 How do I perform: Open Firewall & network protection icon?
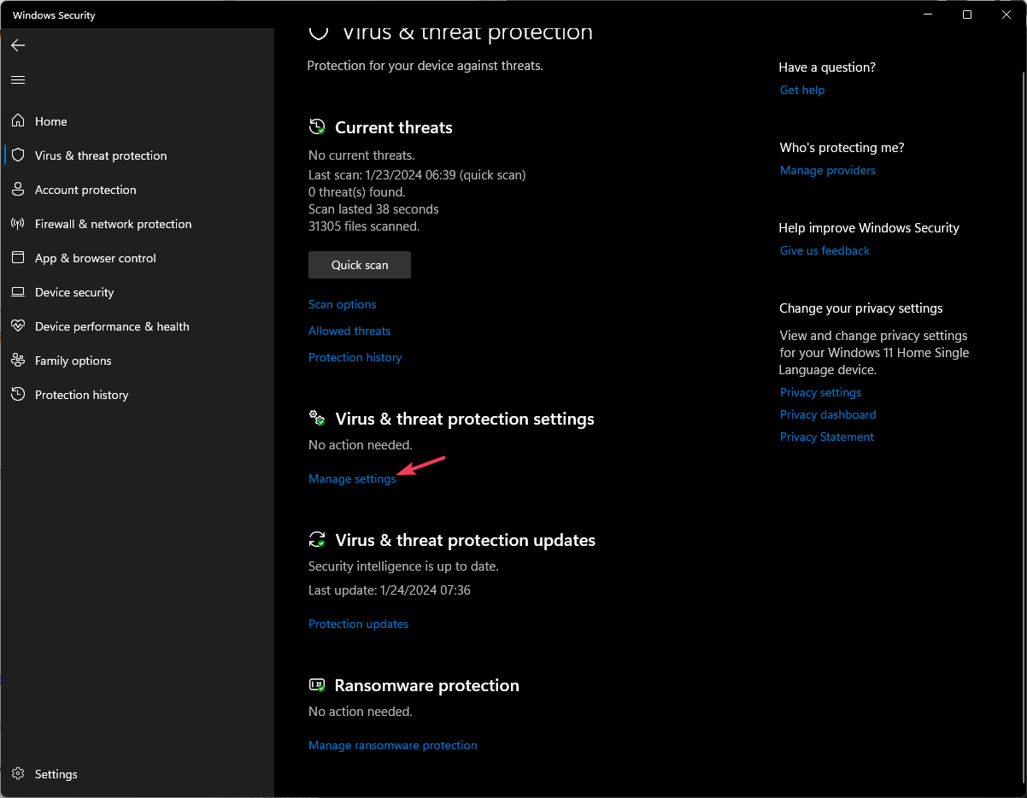click(18, 224)
